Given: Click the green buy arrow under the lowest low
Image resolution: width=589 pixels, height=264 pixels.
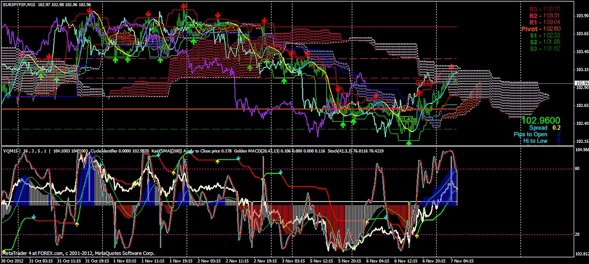Looking at the screenshot, I should click(x=409, y=143).
